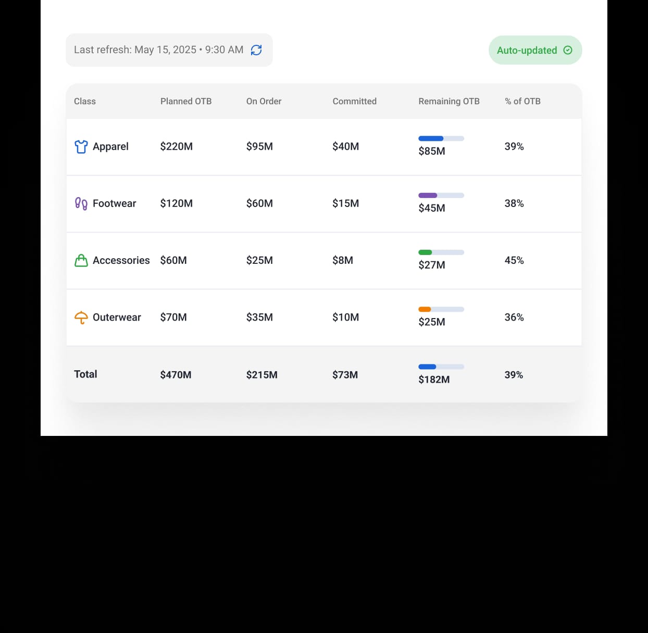The image size is (648, 633).
Task: Click the Outerwear umbrella icon
Action: (81, 318)
